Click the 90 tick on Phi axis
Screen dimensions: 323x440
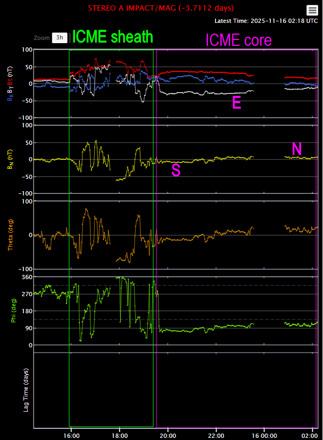[29, 328]
